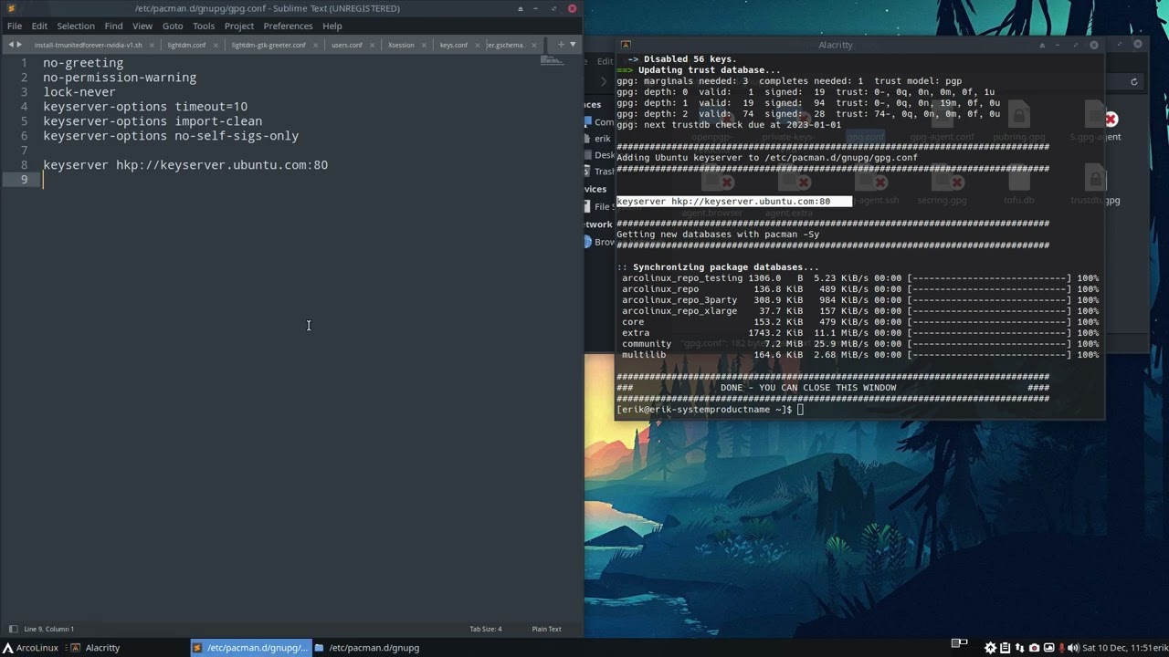
Task: Click 'Line 9, Column 1' status text
Action: coord(49,629)
